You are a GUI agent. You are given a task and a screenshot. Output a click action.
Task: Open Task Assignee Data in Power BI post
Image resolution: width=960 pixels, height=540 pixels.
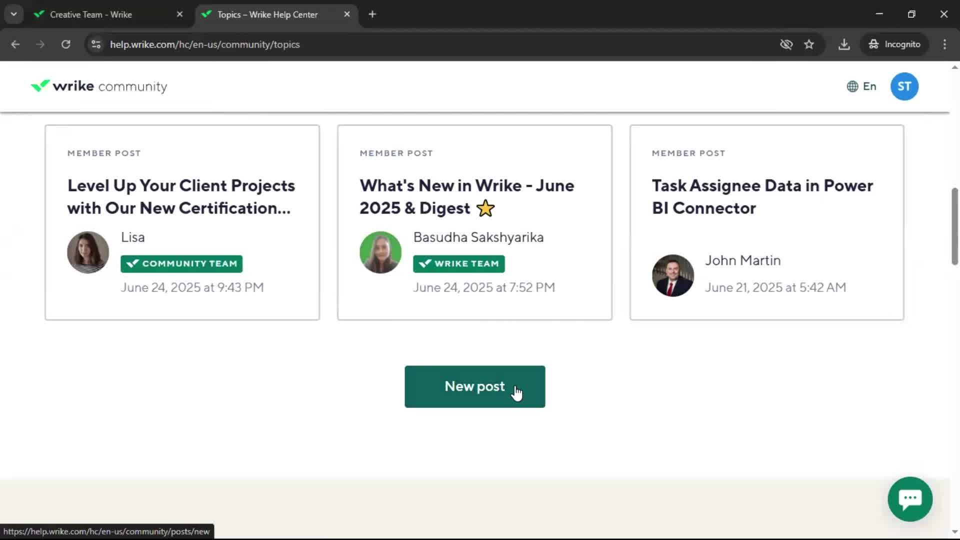762,197
